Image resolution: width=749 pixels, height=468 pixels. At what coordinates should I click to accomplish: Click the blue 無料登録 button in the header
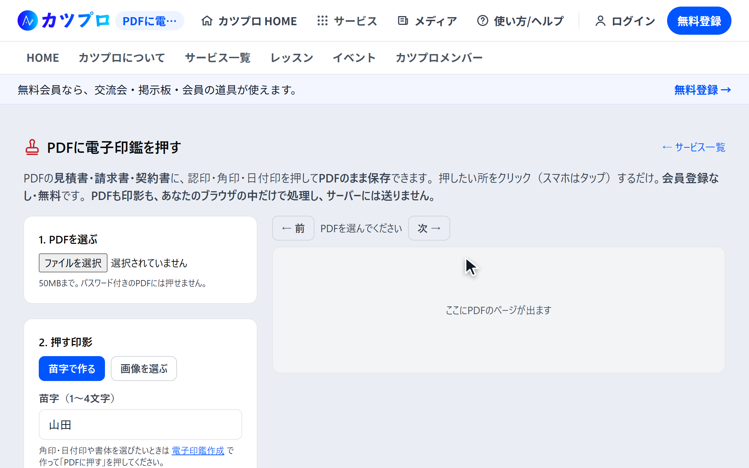click(x=699, y=21)
